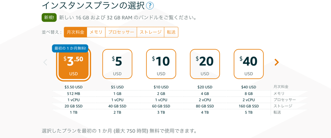Sort plans by 月次料金

click(75, 32)
